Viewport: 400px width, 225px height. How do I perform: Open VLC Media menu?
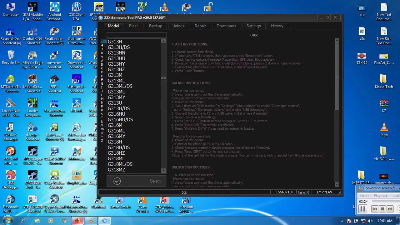(364, 196)
